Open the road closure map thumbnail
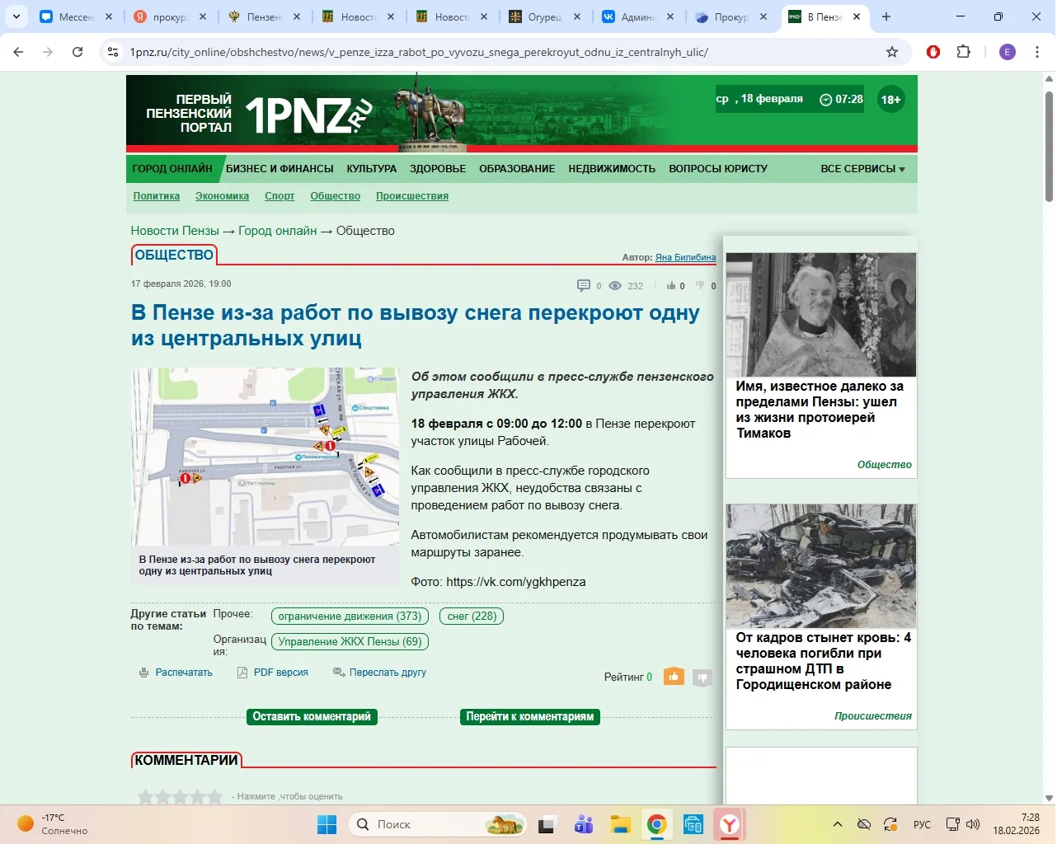This screenshot has height=844, width=1057. (265, 456)
